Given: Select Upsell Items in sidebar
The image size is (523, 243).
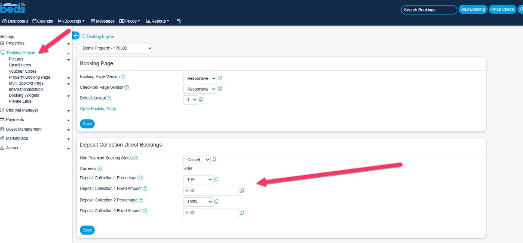Looking at the screenshot, I should [x=20, y=65].
